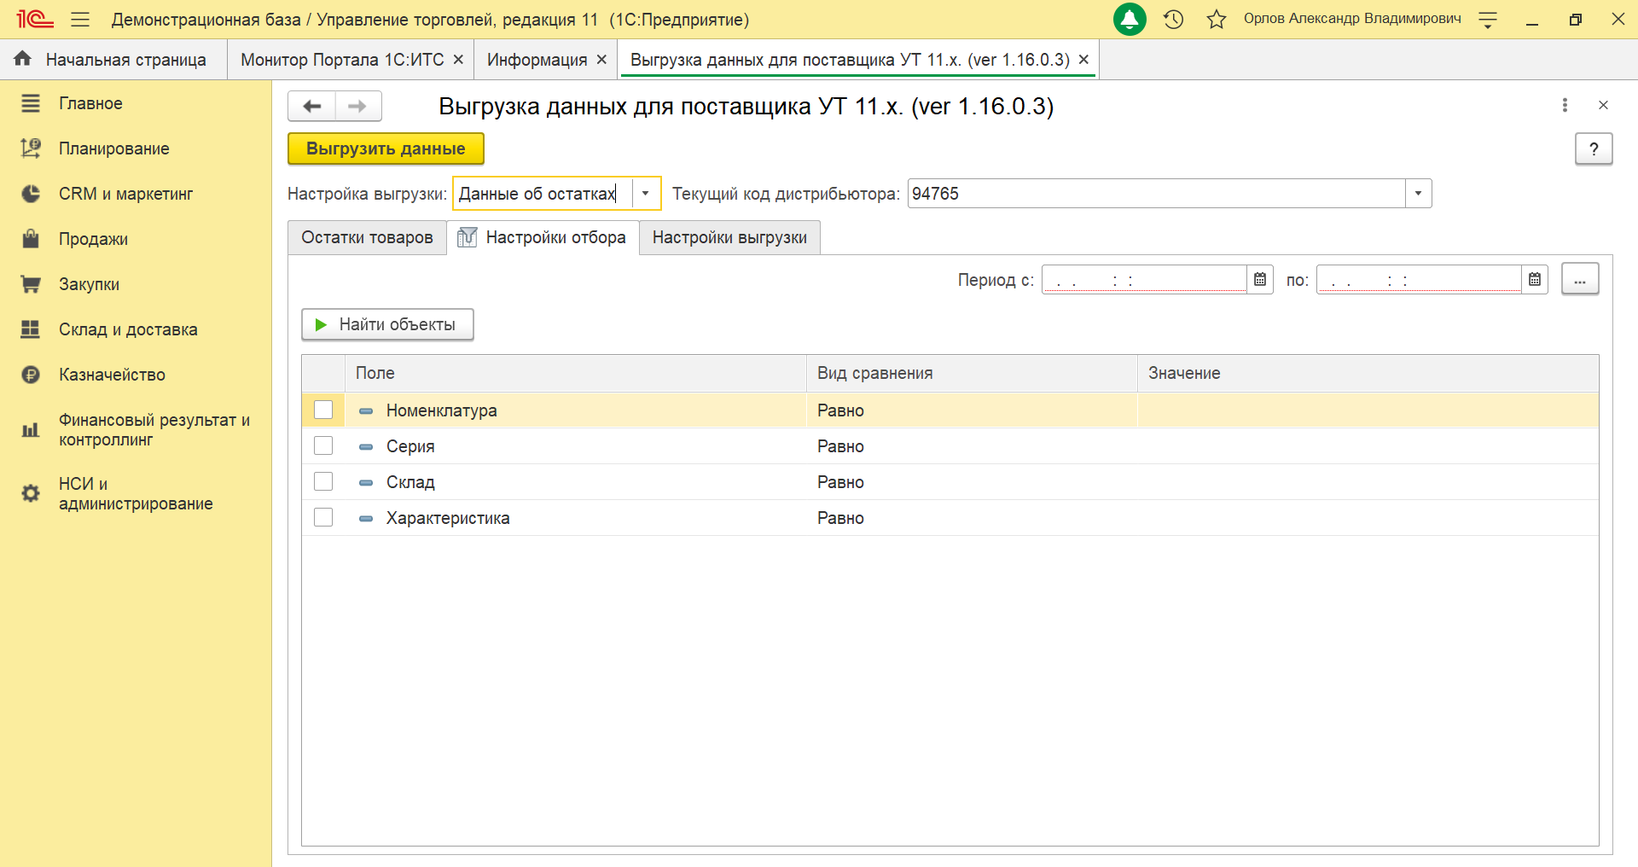Screen dimensions: 1638x867
Task: Click distributor code field 94765
Action: (1157, 194)
